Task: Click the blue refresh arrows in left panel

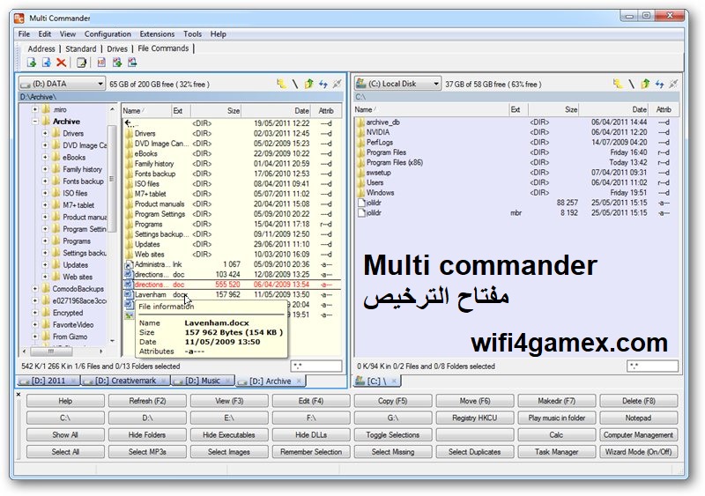Action: tap(323, 84)
